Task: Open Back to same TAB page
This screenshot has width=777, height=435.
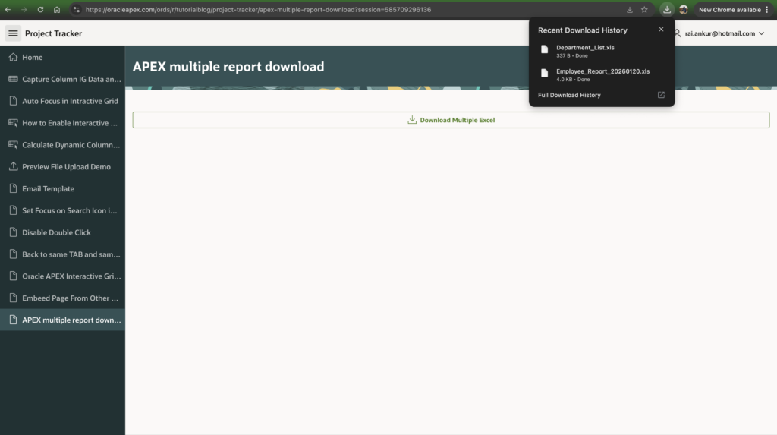Action: coord(62,254)
